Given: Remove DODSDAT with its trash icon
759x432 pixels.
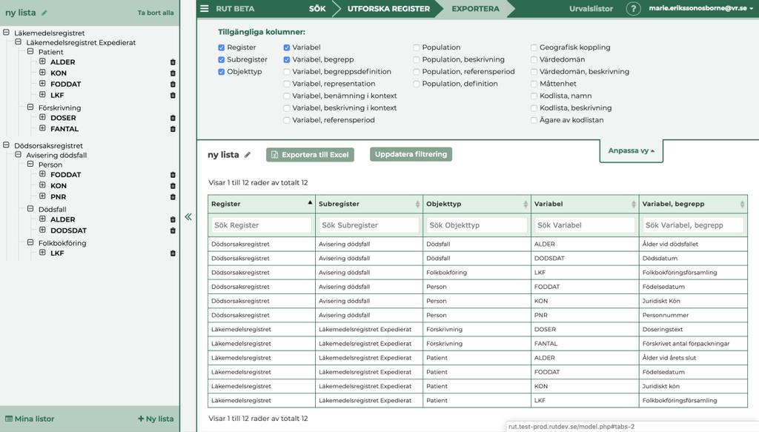Looking at the screenshot, I should 173,230.
